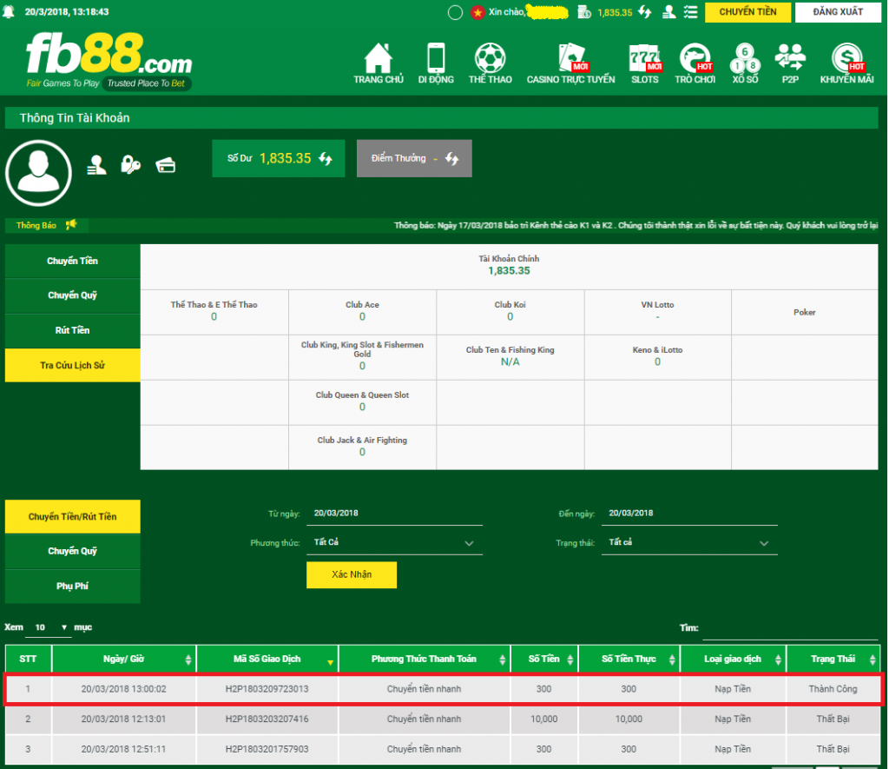The width and height of the screenshot is (889, 769).
Task: Open the Xem entries-per-page dropdown
Action: click(x=50, y=627)
